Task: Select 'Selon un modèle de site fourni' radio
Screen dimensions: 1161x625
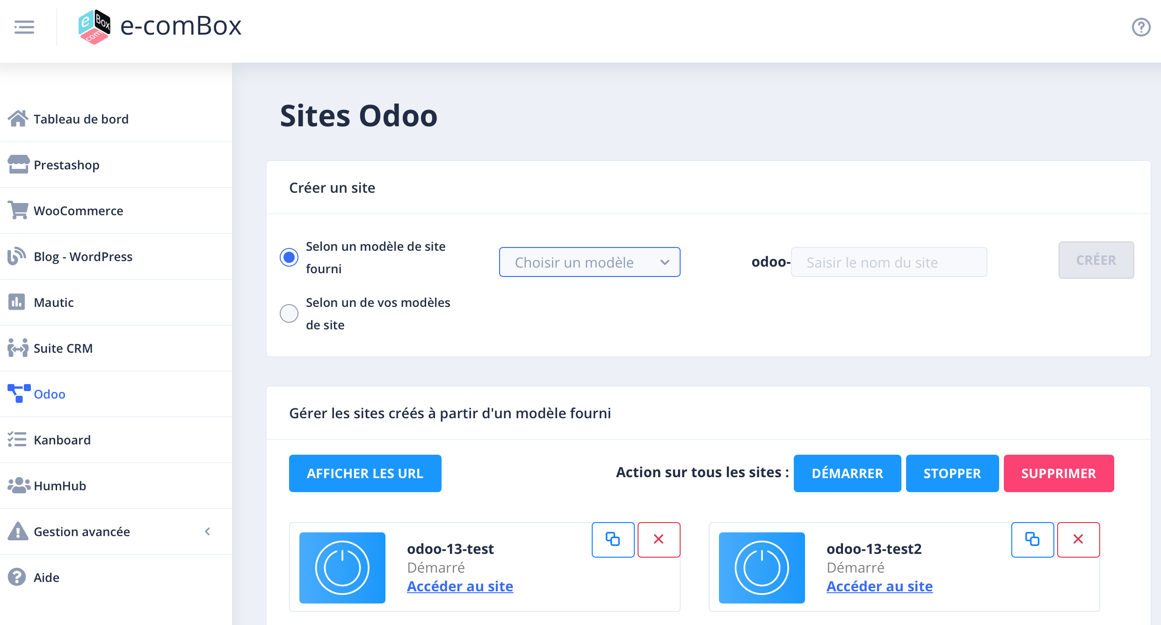Action: tap(289, 257)
